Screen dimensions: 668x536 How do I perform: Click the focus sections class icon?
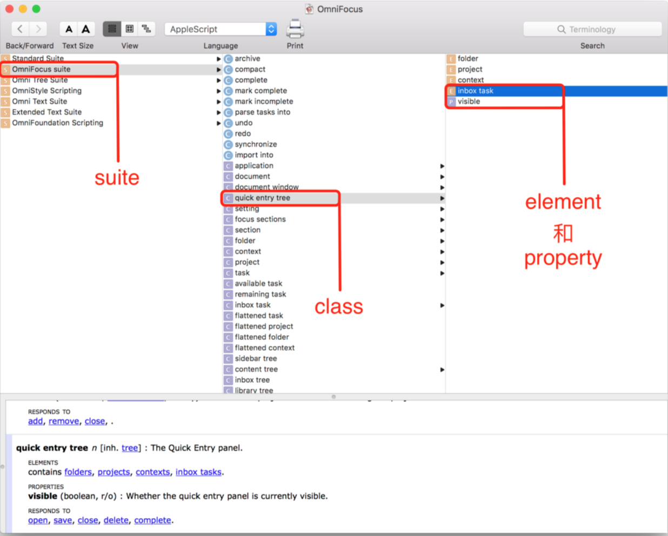pos(228,219)
